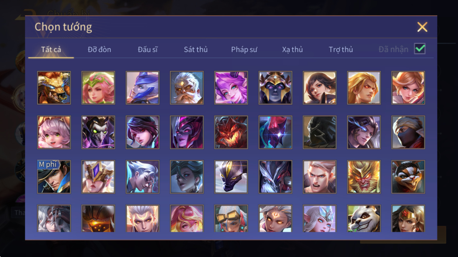458x257 pixels.
Task: Close the Chọn tướng dialog
Action: [422, 27]
